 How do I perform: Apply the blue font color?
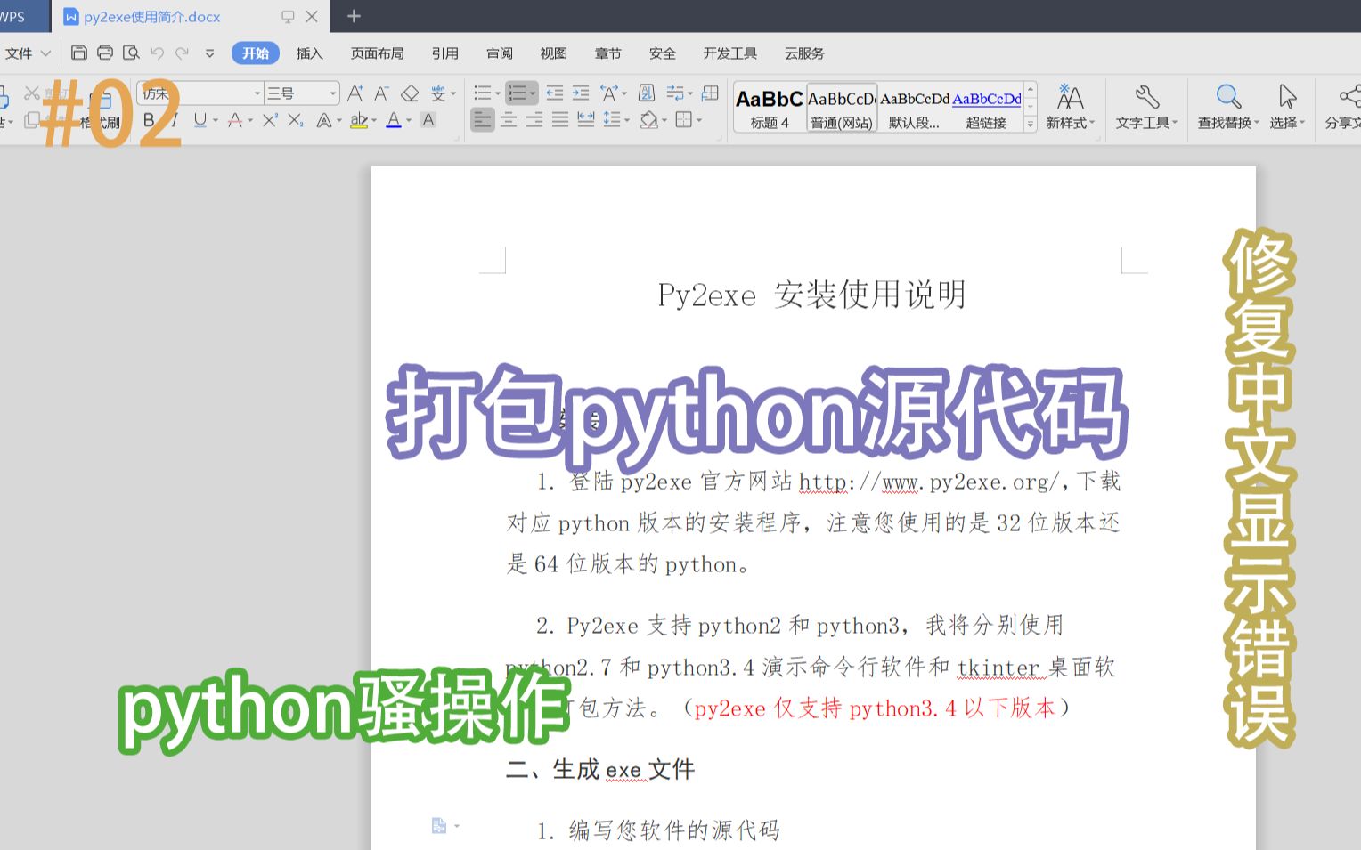394,120
